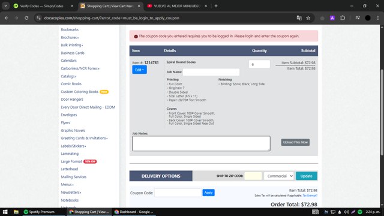Screen dimensions: 384x216
Task: Open the tab search dropdown arrow
Action: (x=5, y=6)
